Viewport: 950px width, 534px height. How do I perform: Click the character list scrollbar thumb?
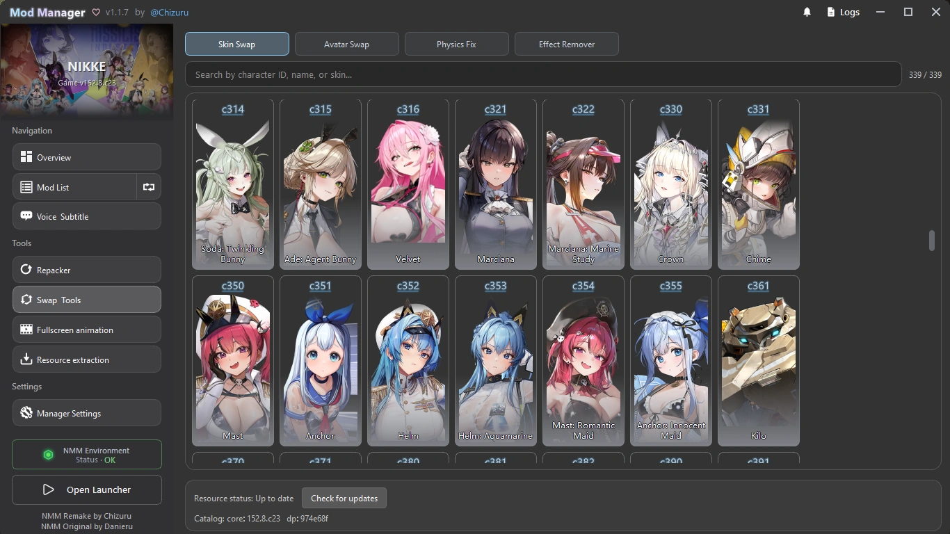coord(931,241)
